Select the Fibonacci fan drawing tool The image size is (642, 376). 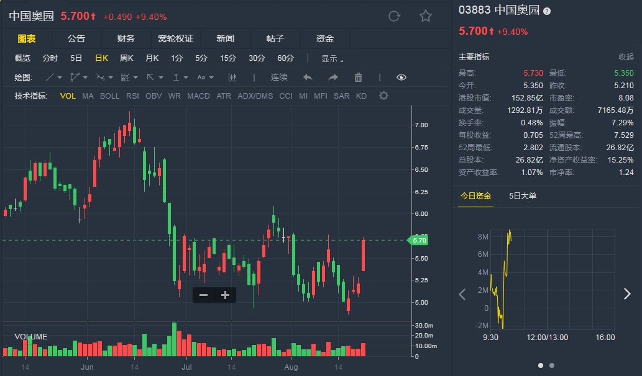(x=126, y=77)
